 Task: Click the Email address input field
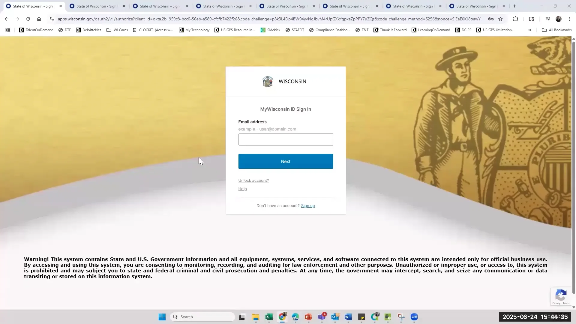pyautogui.click(x=286, y=139)
